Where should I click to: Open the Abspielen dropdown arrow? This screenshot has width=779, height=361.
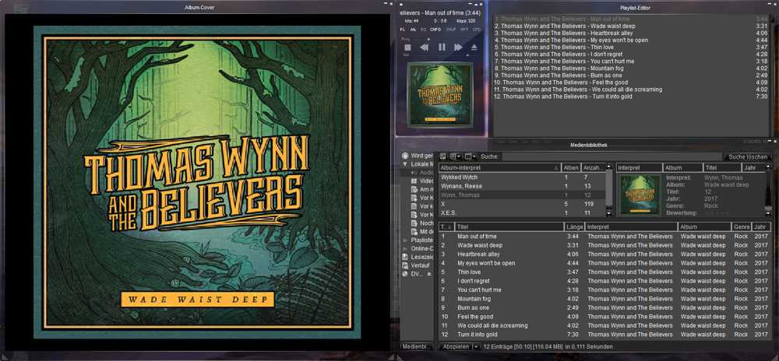point(476,346)
